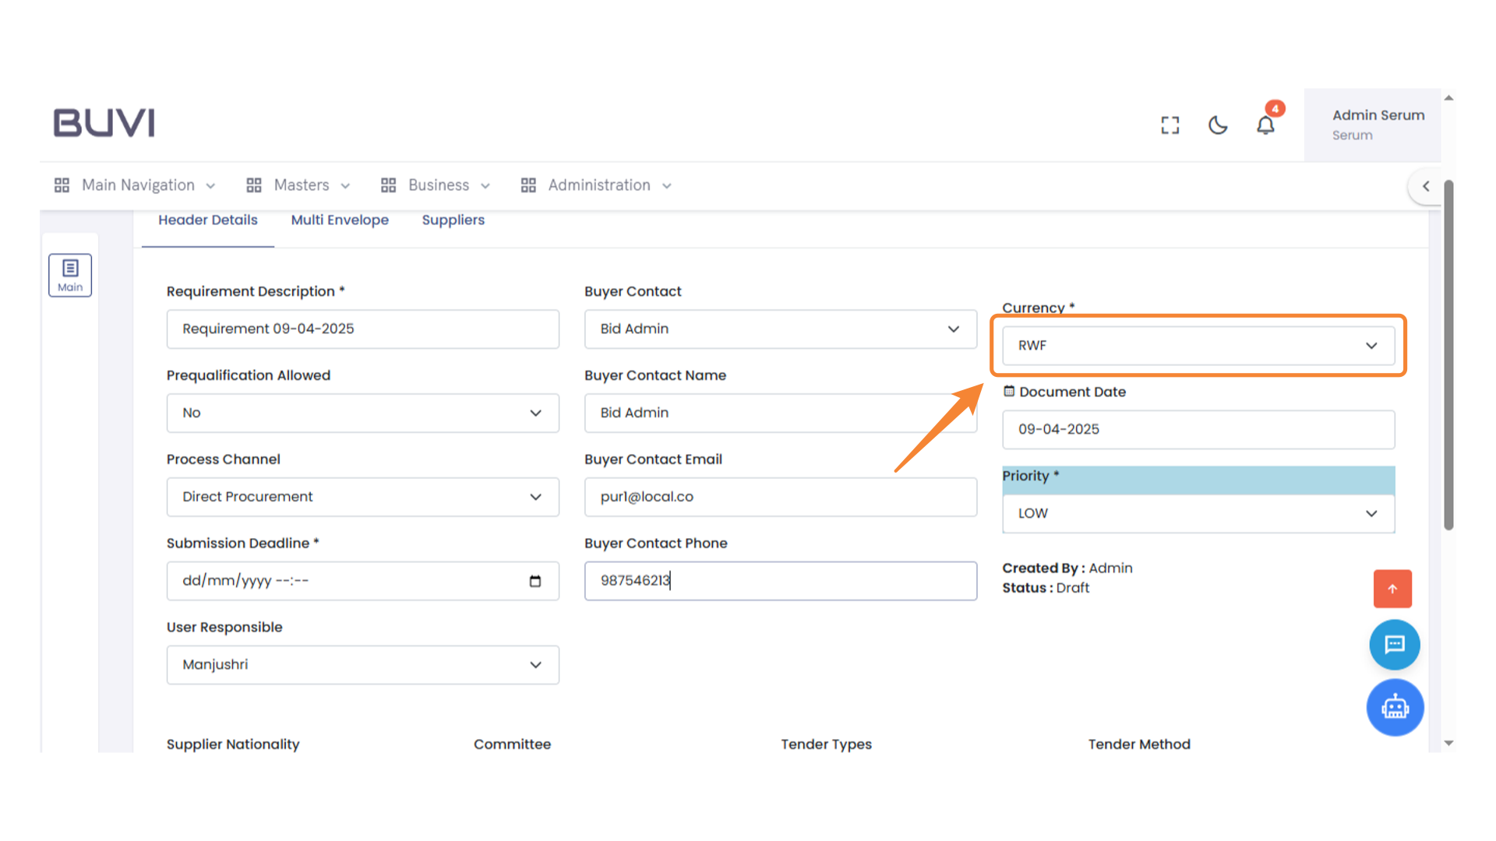This screenshot has width=1496, height=841.
Task: Expand the Process Channel dropdown
Action: coord(362,497)
